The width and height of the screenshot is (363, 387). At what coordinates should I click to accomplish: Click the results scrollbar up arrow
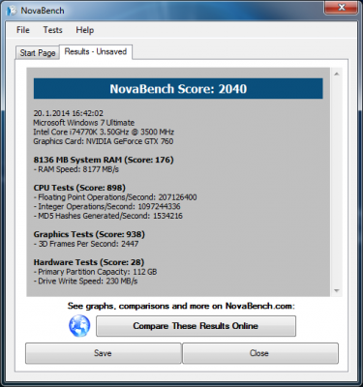click(x=337, y=74)
